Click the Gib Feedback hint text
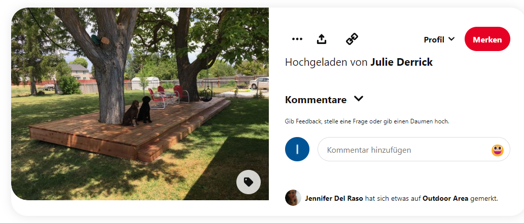 click(367, 121)
